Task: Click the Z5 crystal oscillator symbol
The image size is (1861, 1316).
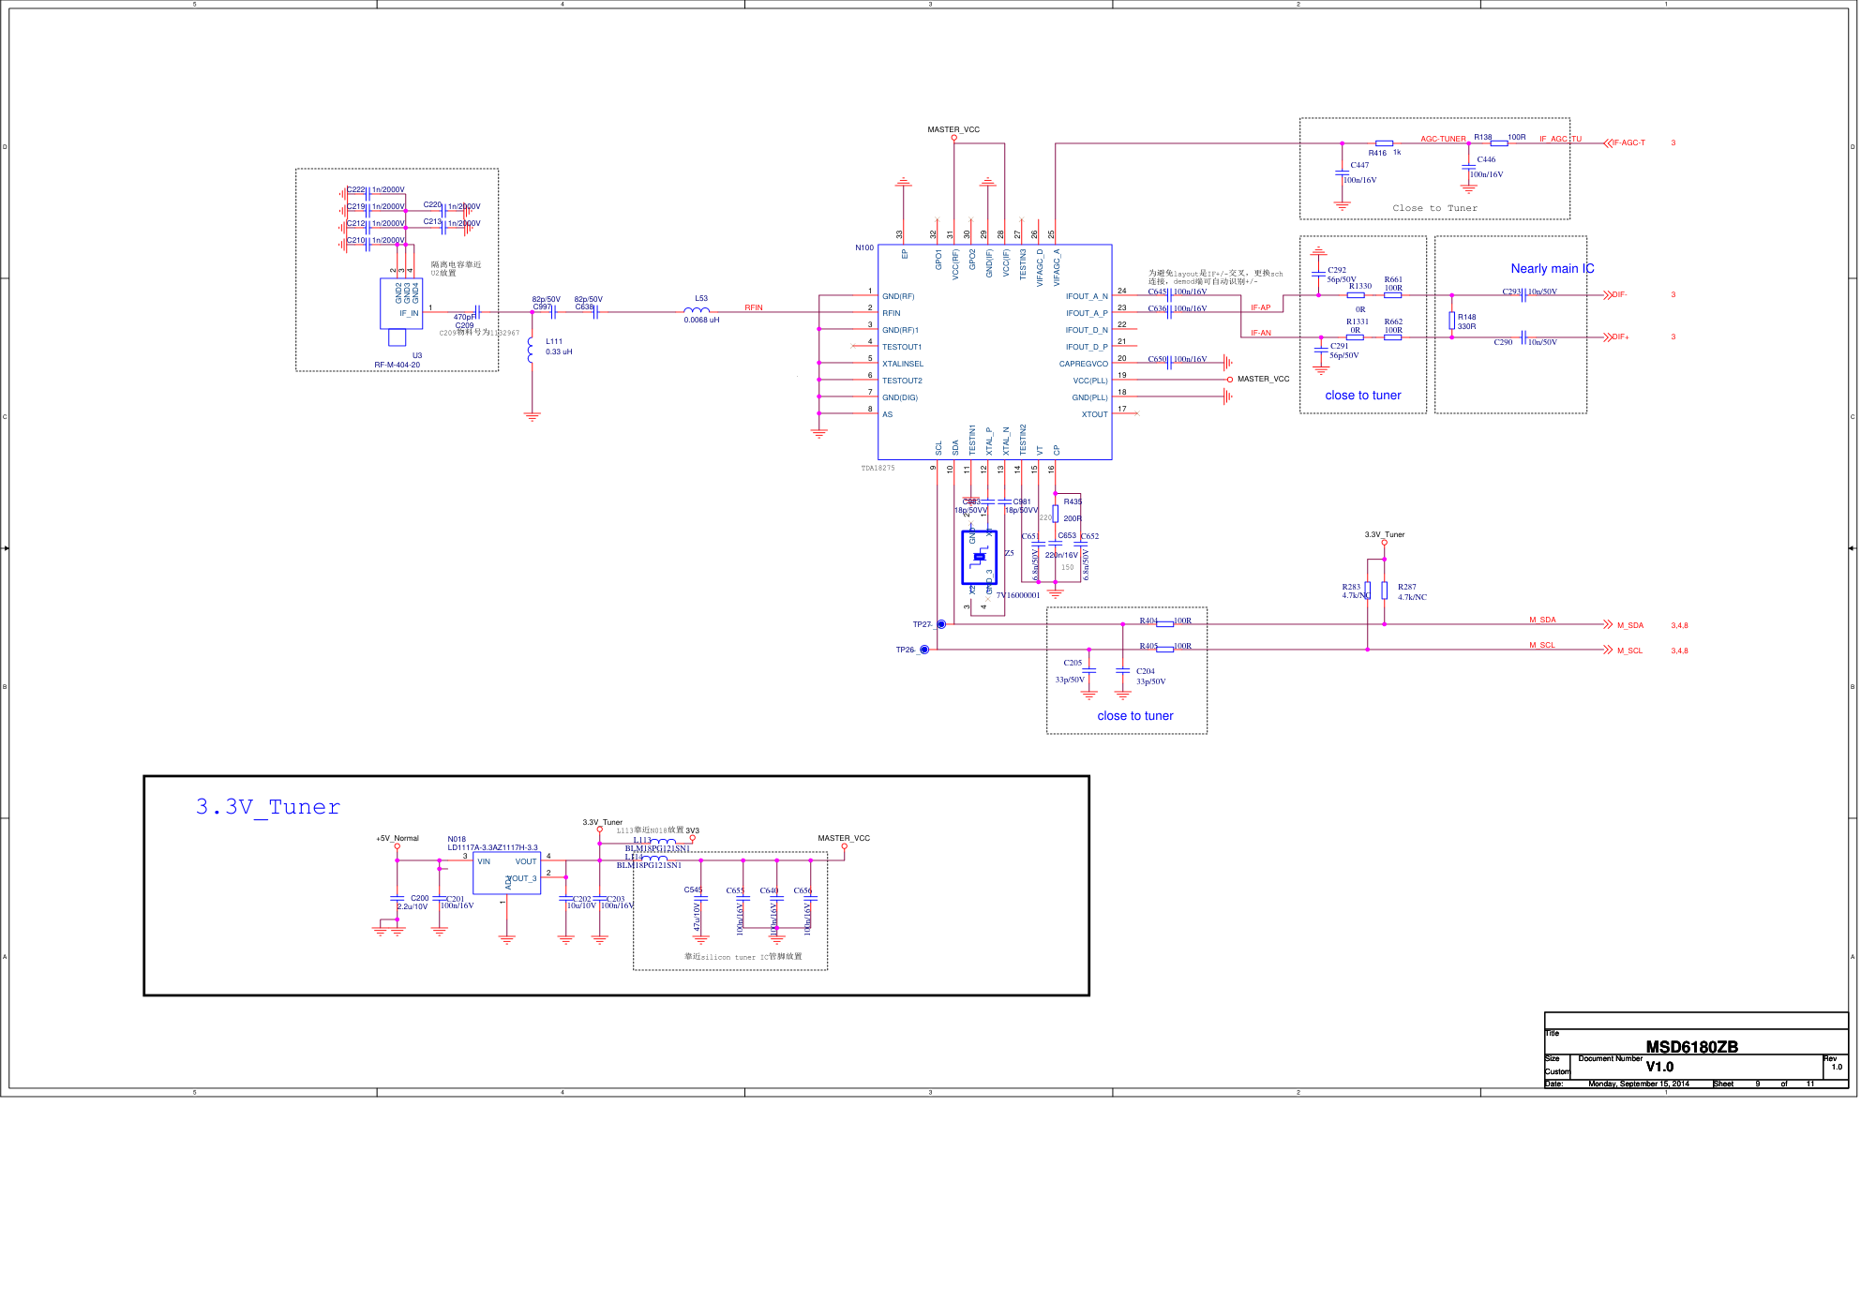Action: coord(979,558)
